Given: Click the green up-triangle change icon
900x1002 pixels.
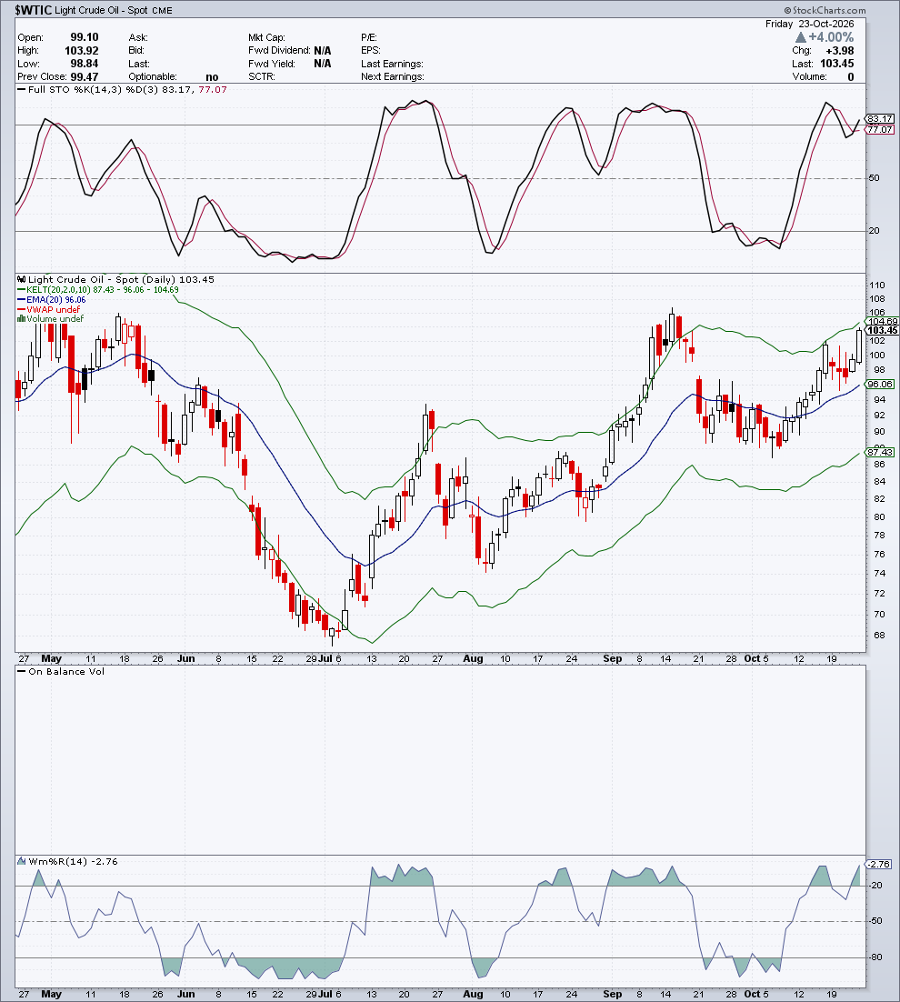Looking at the screenshot, I should pyautogui.click(x=800, y=37).
